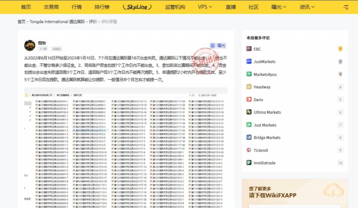This screenshot has height=208, width=358.
Task: Click the Just Markets green logo icon
Action: click(x=249, y=125)
